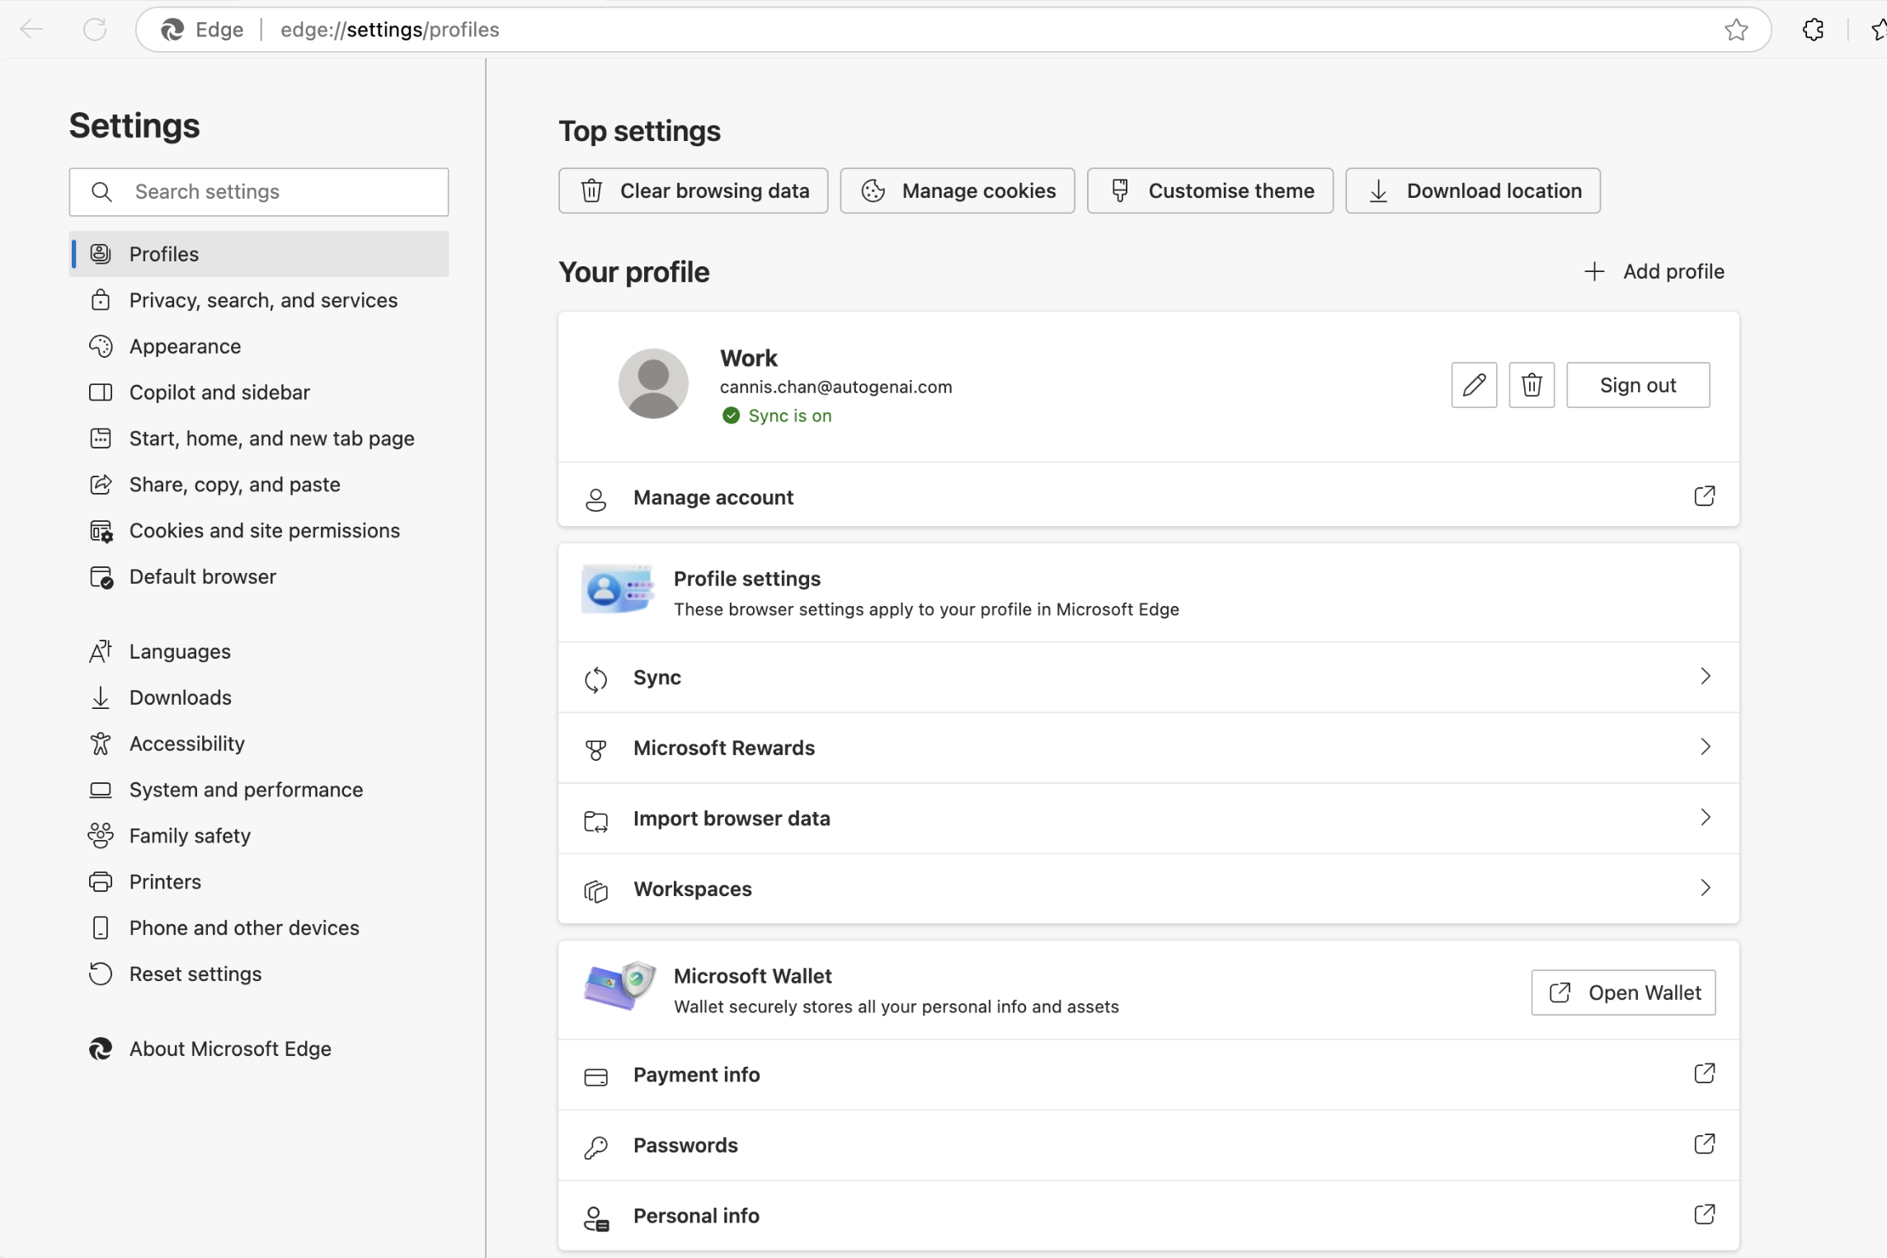Click the Personal info person icon
The image size is (1887, 1258).
click(596, 1218)
